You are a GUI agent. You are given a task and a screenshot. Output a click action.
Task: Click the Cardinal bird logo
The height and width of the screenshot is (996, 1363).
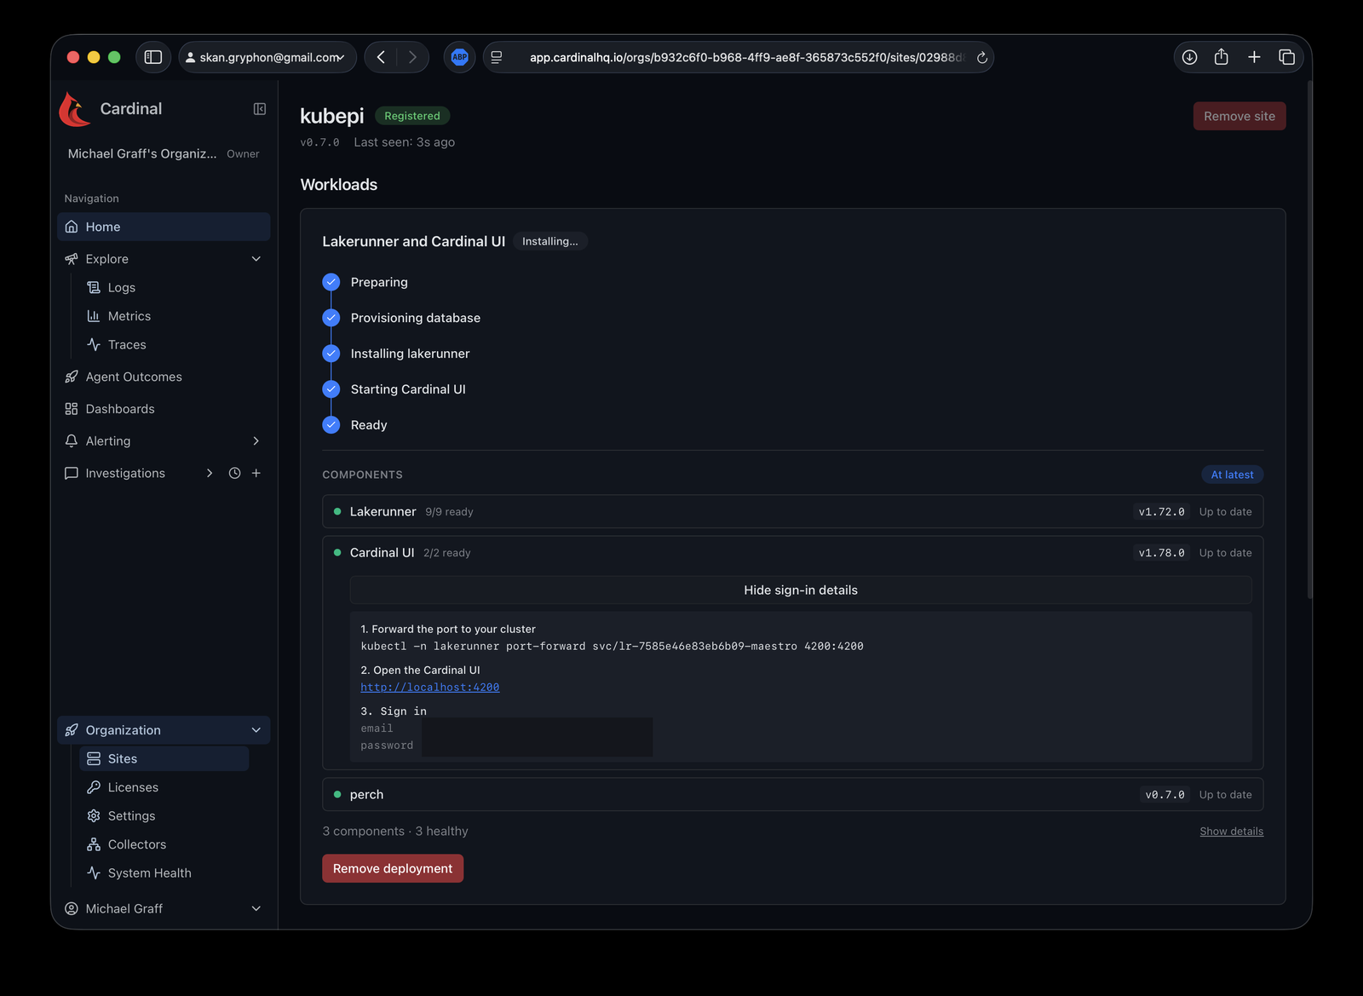(x=75, y=109)
